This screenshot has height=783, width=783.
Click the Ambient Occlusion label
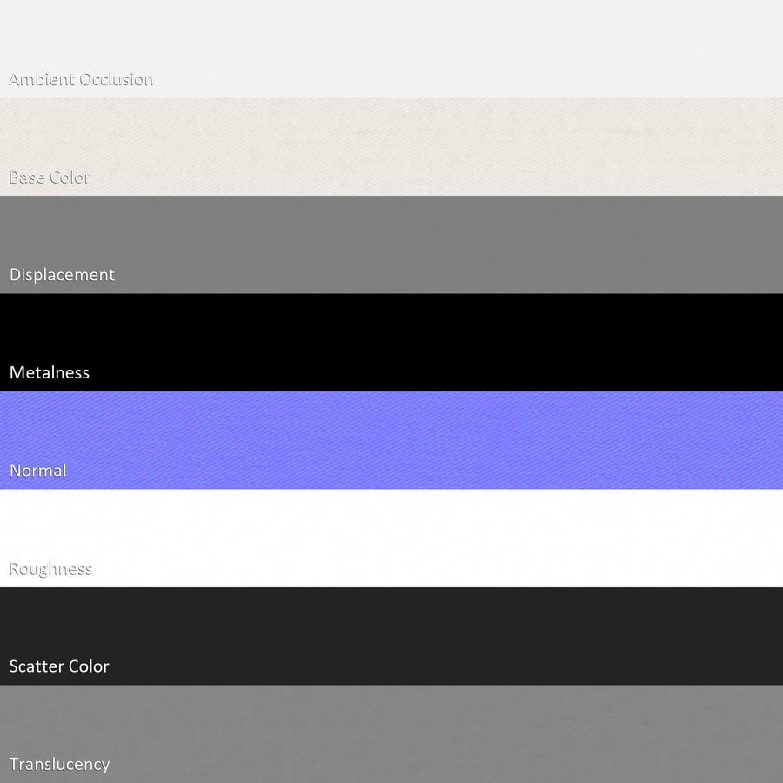pyautogui.click(x=81, y=79)
